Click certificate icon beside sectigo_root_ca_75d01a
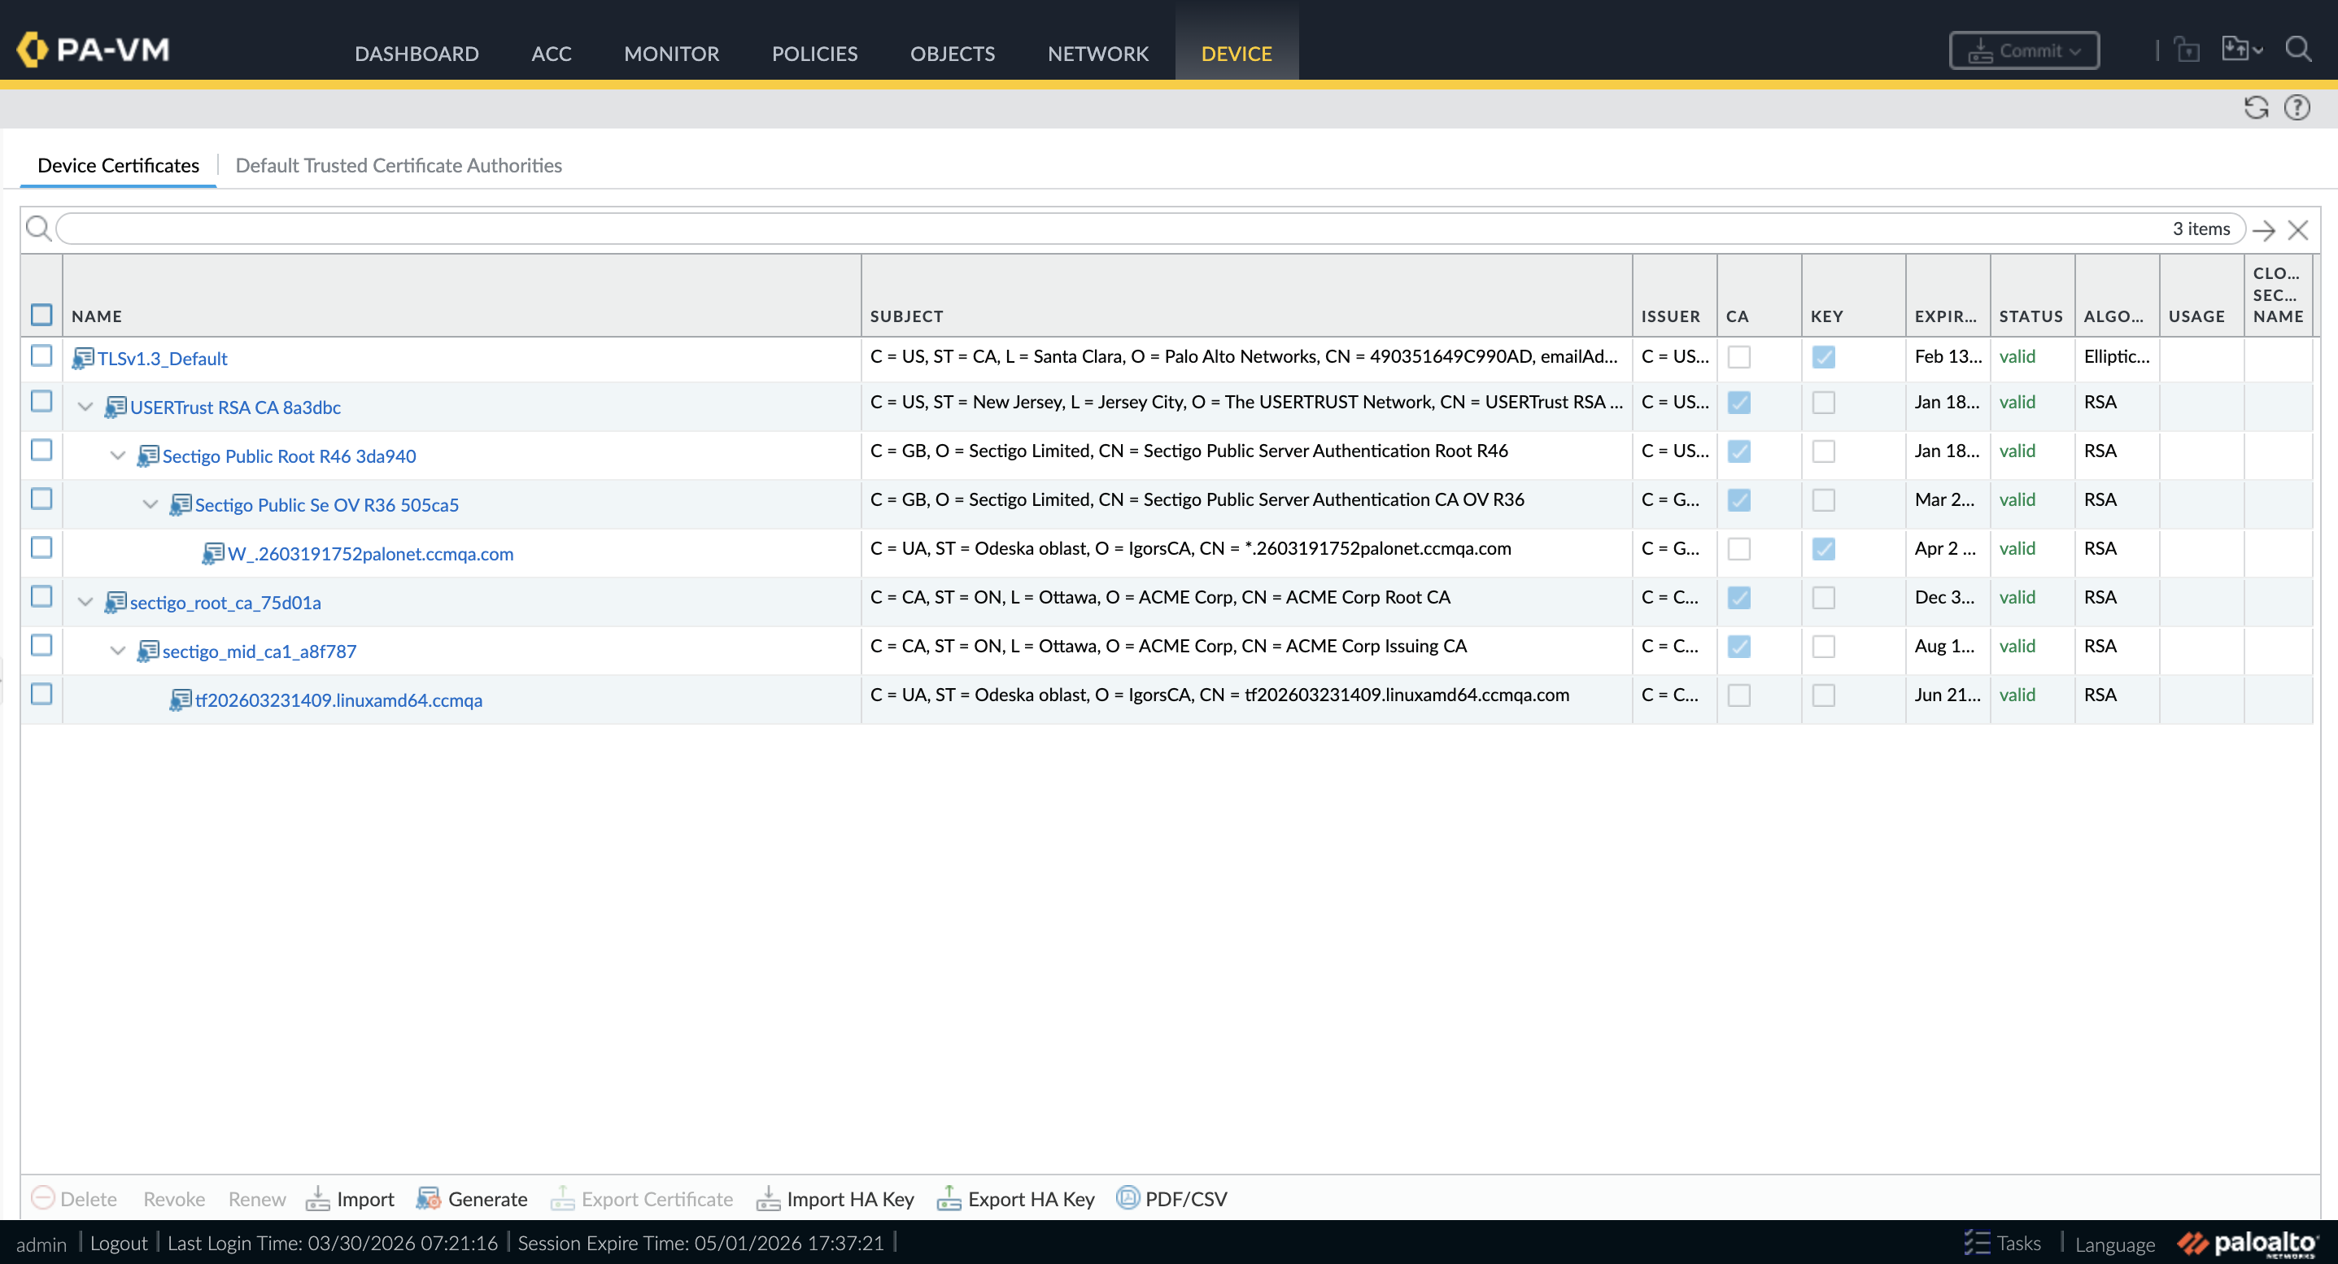 click(x=116, y=603)
